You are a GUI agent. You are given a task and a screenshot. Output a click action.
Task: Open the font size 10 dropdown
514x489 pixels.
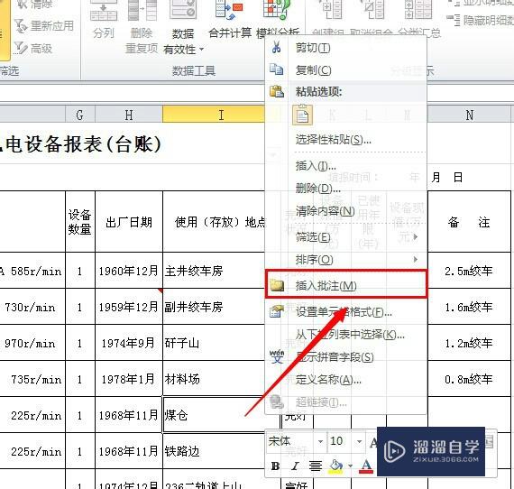point(359,441)
